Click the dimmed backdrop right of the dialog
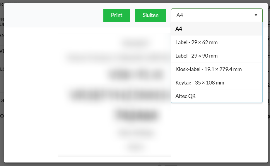The image size is (270, 166). click(x=268, y=88)
